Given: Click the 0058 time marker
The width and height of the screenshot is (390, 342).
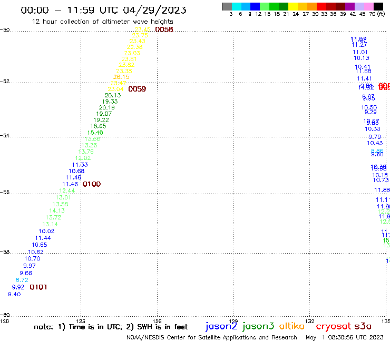Looking at the screenshot, I should point(164,29).
